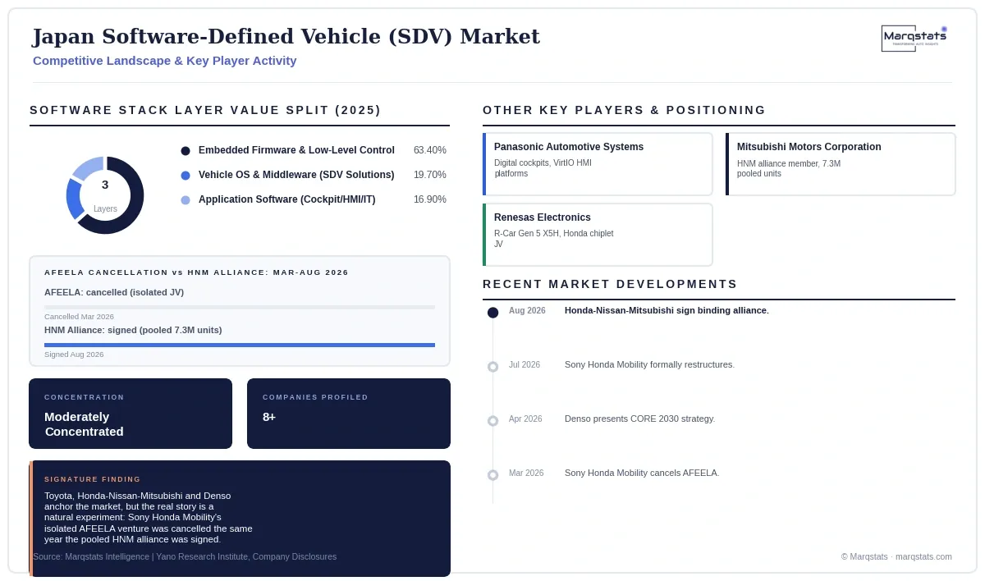Screen dimensions: 985x581
Task: Click the 19.70% value
Action: [x=430, y=176]
